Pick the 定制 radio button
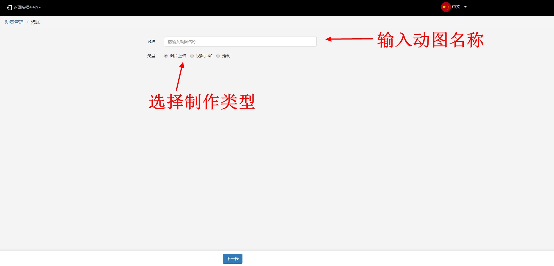The height and width of the screenshot is (266, 554). click(218, 56)
